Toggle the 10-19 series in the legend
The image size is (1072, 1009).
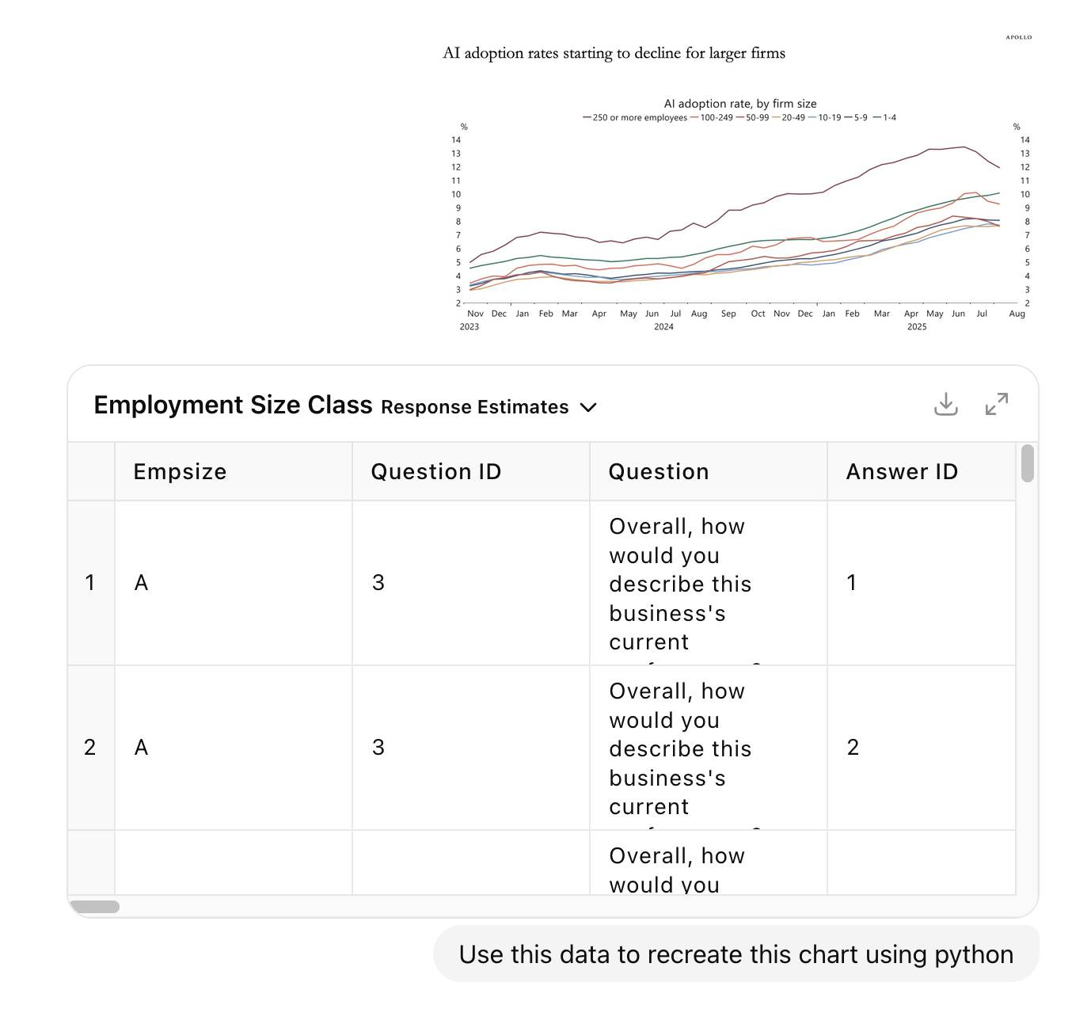tap(812, 116)
